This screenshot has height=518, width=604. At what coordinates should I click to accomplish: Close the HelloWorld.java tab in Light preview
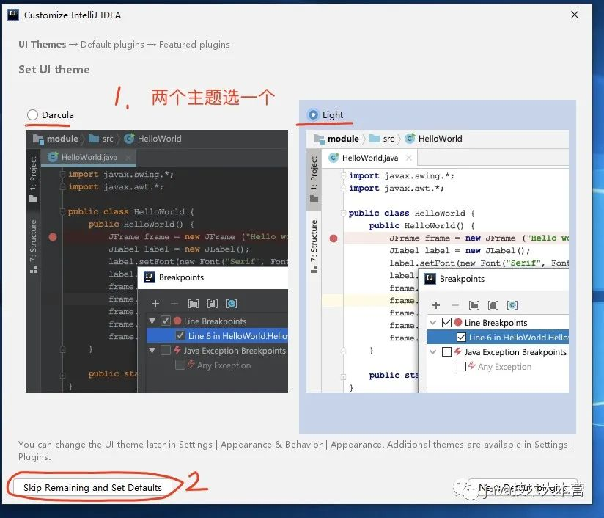pos(409,158)
